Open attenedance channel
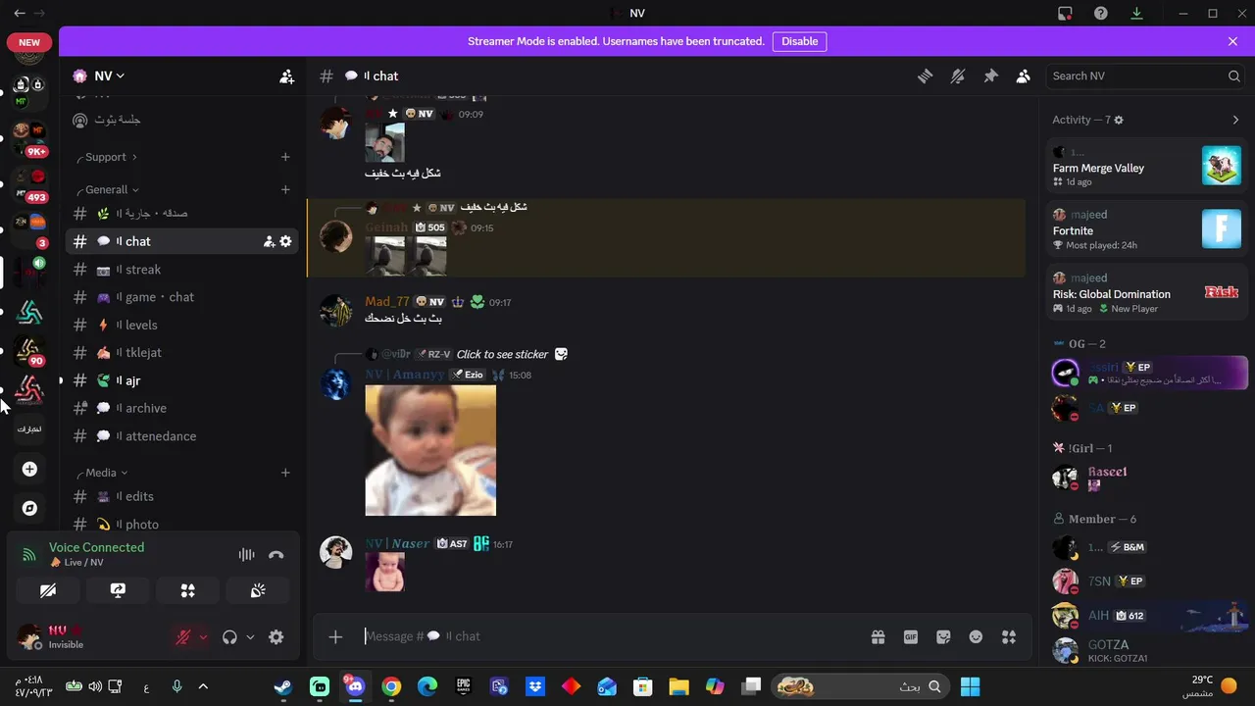This screenshot has width=1255, height=706. 181,435
